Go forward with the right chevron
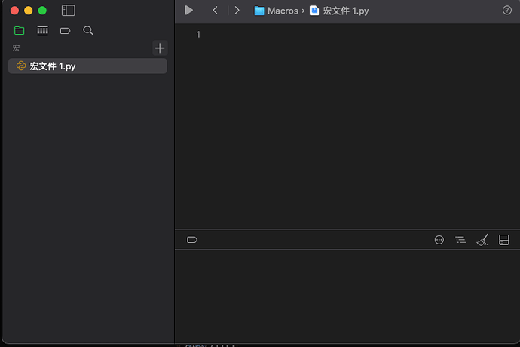The width and height of the screenshot is (520, 347). click(x=237, y=11)
